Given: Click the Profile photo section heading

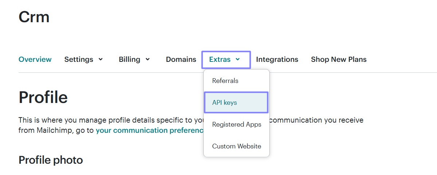Looking at the screenshot, I should click(x=51, y=160).
